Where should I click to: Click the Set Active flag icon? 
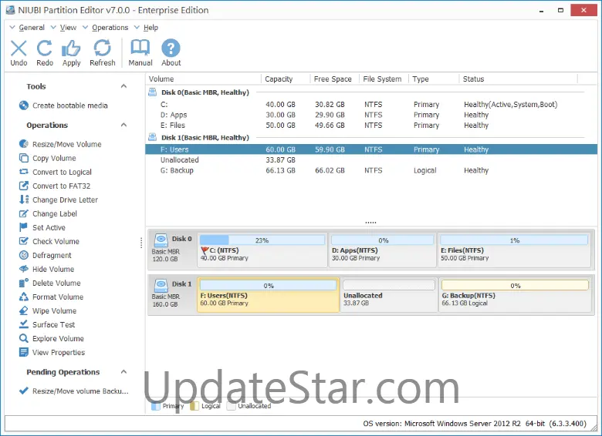click(23, 227)
